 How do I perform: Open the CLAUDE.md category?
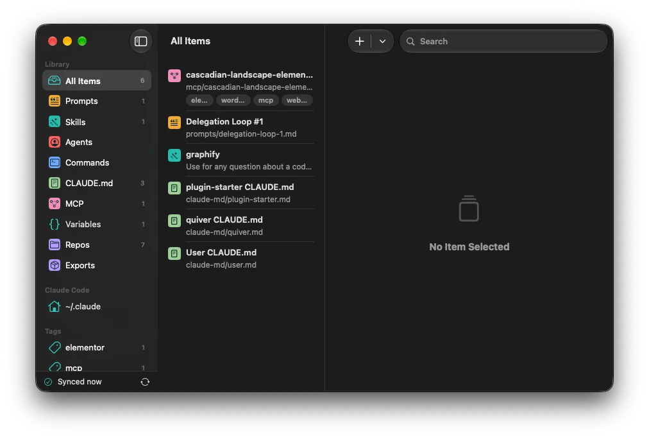click(97, 183)
